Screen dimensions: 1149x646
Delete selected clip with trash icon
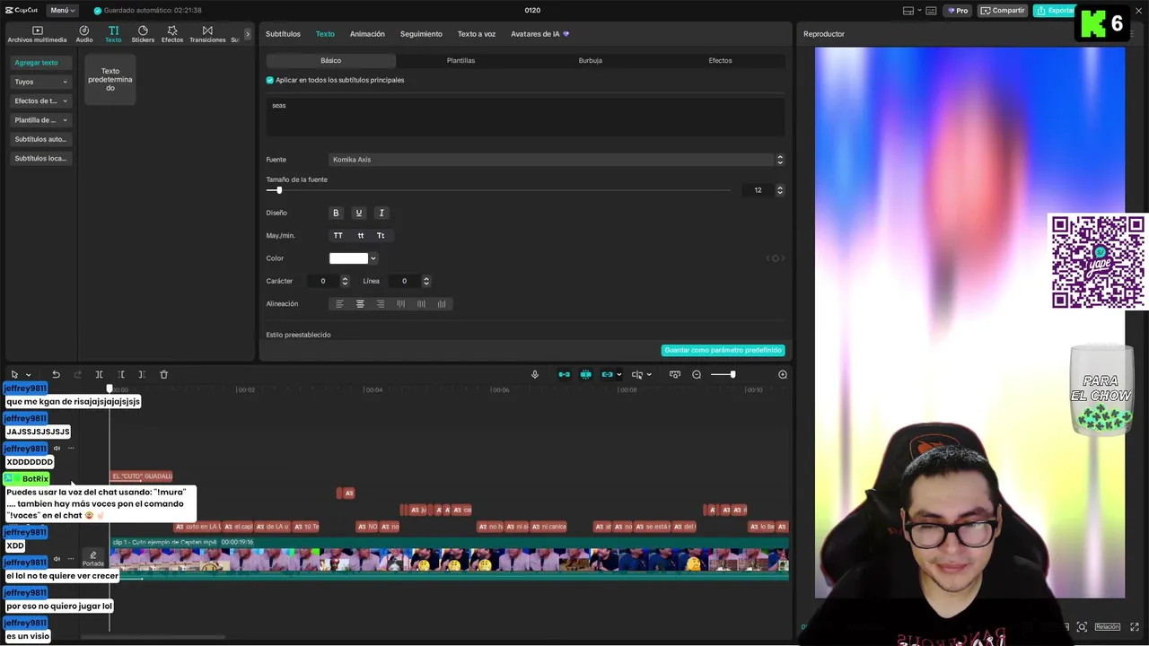click(x=163, y=374)
